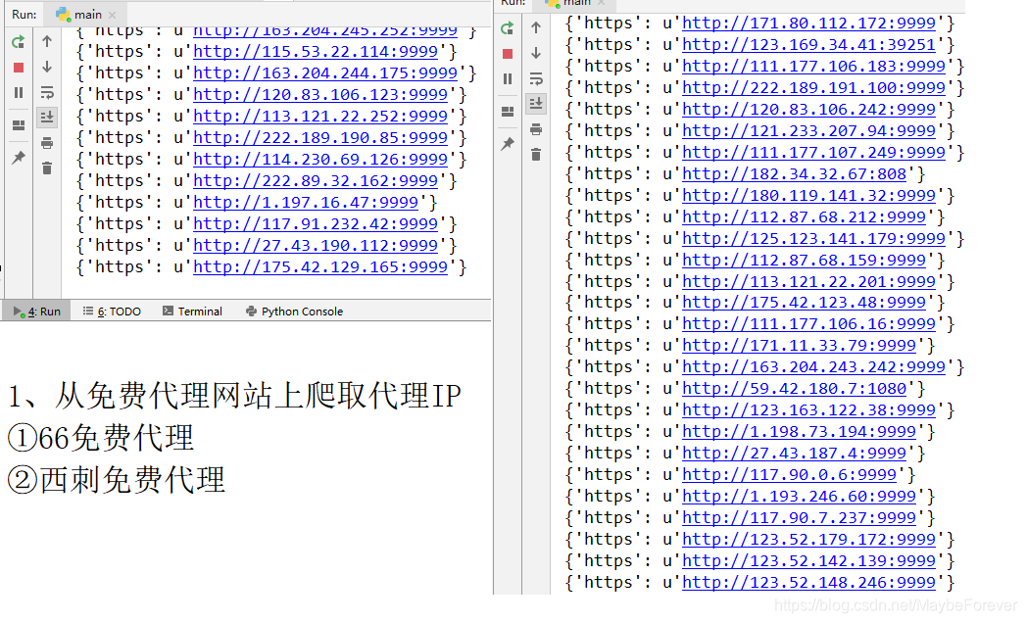1027x623 pixels.
Task: Clear all output in the left Run panel
Action: click(x=47, y=168)
